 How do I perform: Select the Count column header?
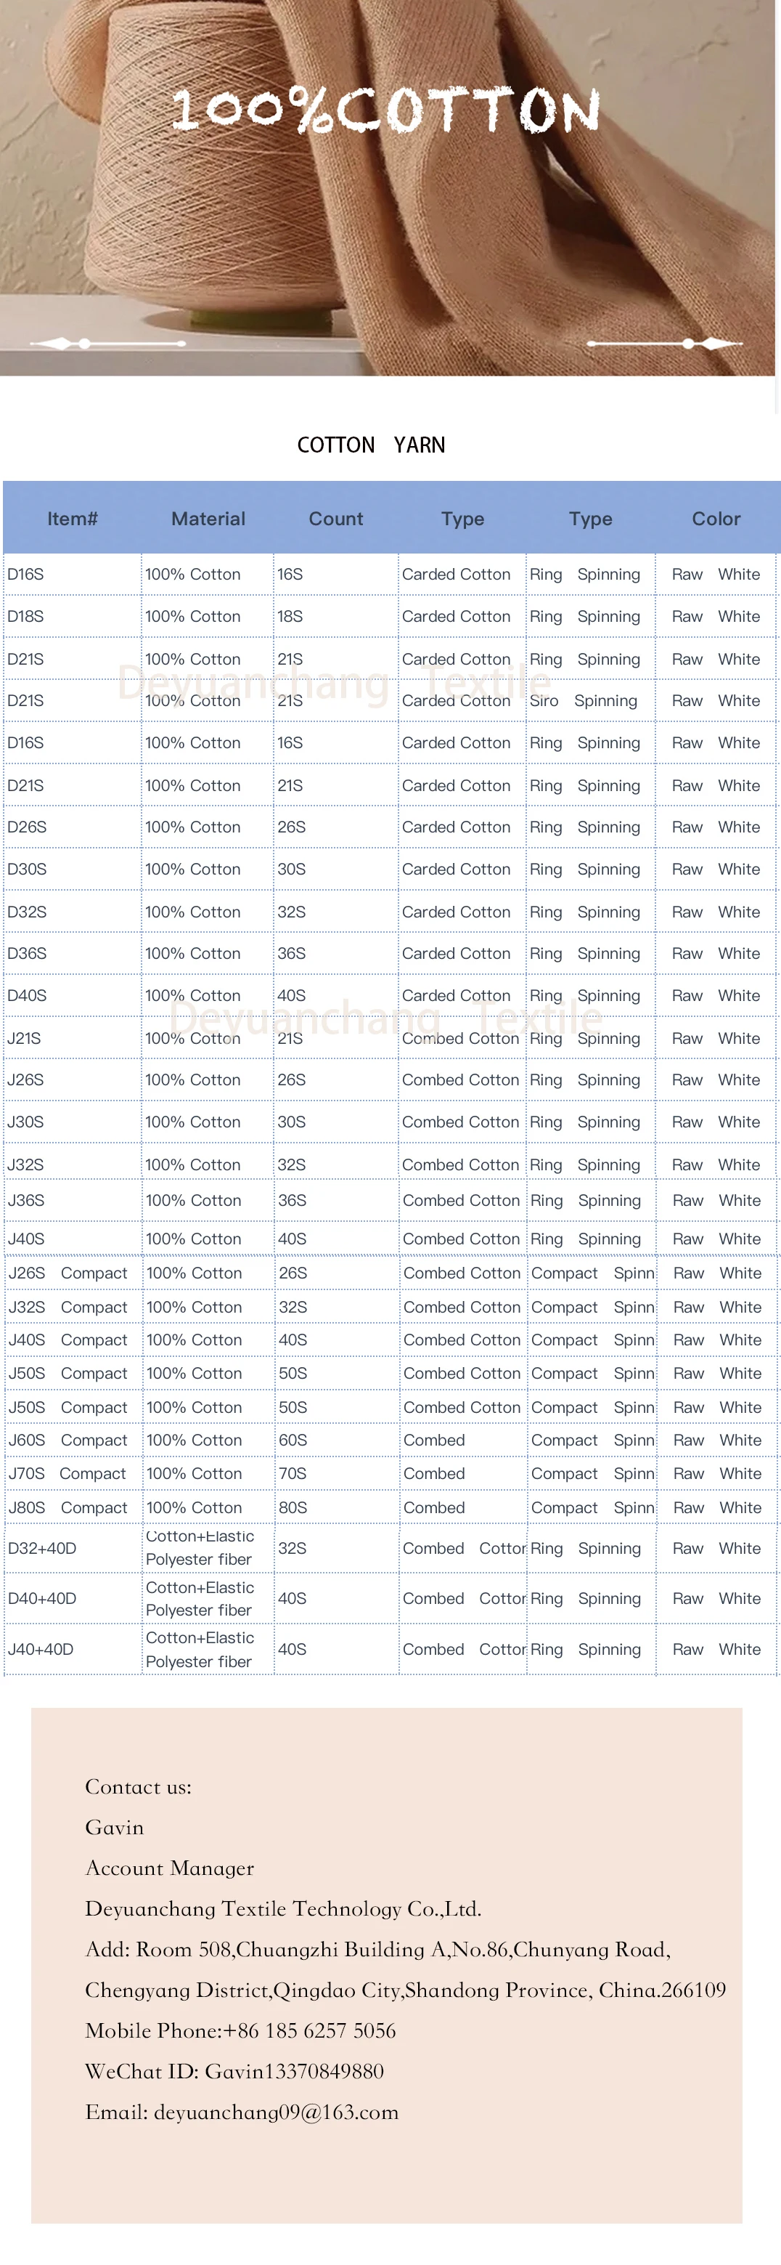tap(335, 519)
